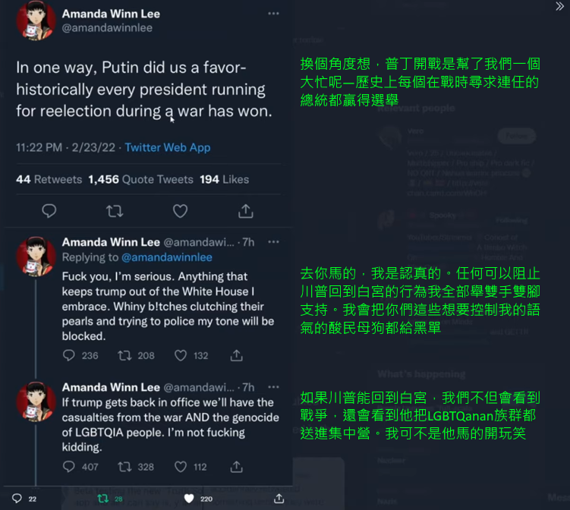Open Amanda Winn Lee's profile avatar at top

[x=36, y=20]
